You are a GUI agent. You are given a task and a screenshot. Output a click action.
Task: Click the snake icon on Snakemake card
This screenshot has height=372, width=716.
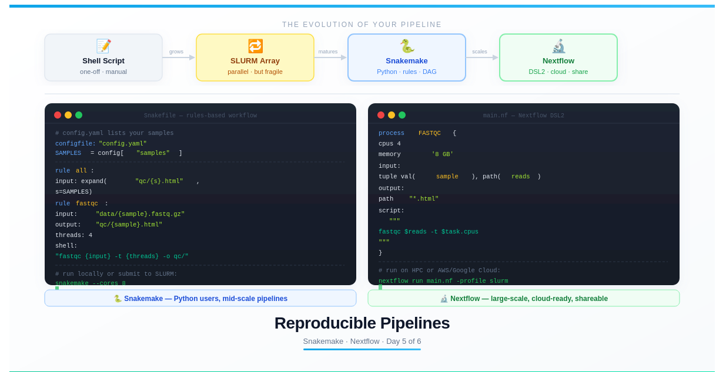(x=407, y=46)
